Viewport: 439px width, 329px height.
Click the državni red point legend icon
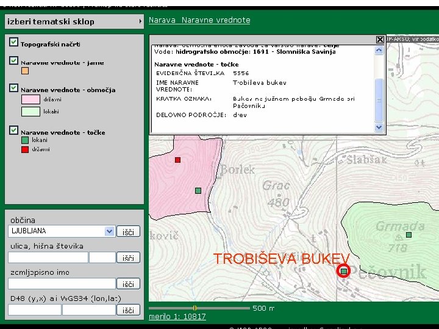[x=25, y=149]
